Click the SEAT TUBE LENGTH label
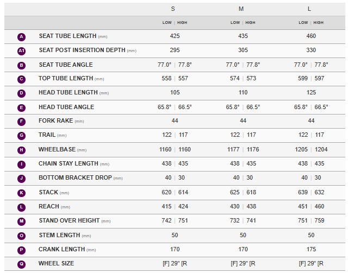This screenshot has width=348, height=273. click(x=68, y=36)
